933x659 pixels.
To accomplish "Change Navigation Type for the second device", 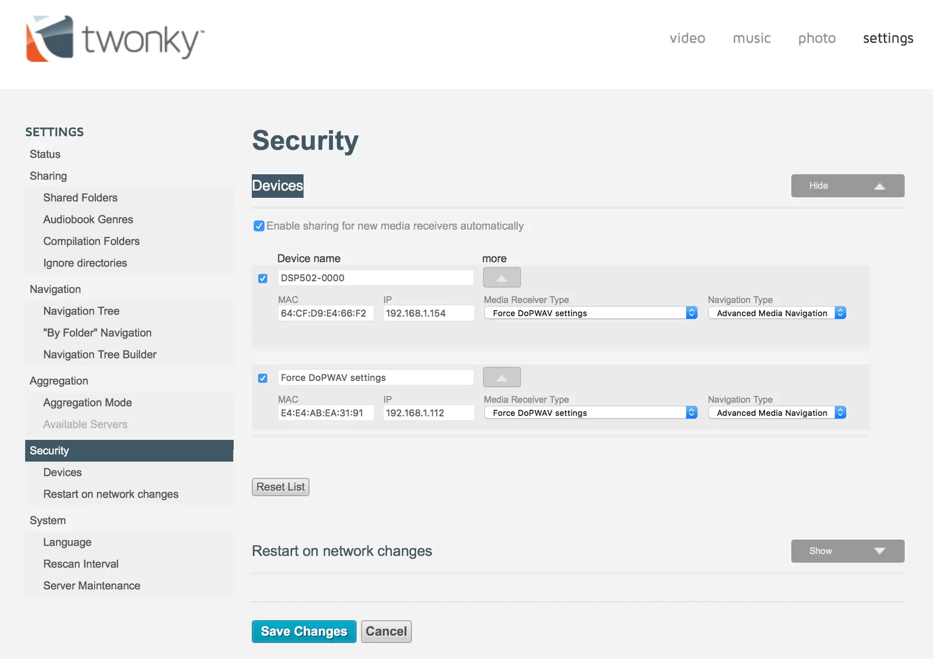I will (777, 413).
